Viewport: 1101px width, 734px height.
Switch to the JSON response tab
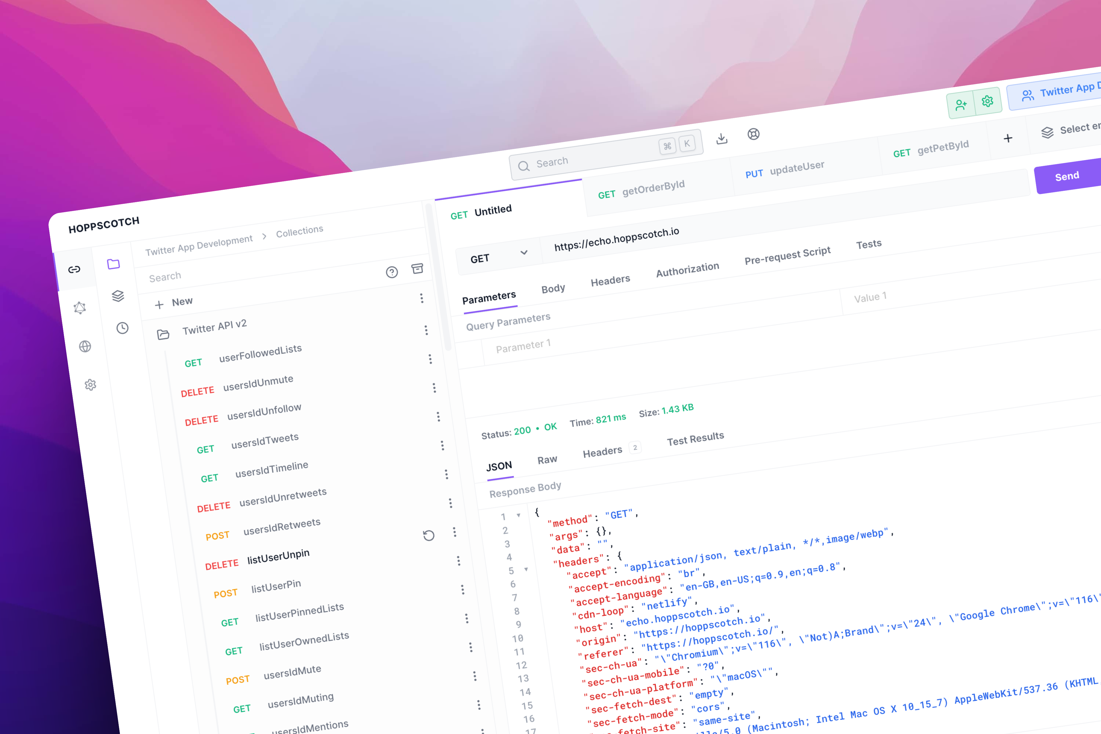(499, 466)
